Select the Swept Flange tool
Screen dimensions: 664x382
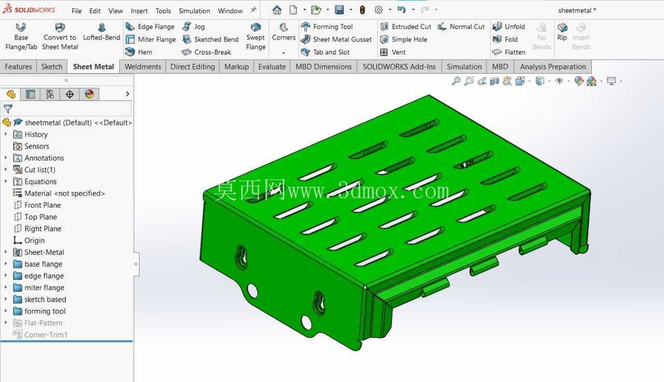coord(255,36)
